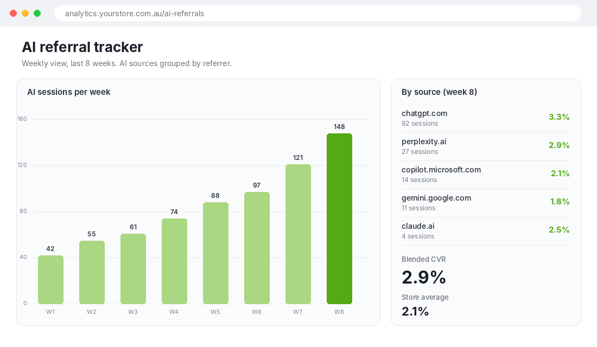Click the 148 label above W8
Image resolution: width=597 pixels, height=347 pixels.
339,127
